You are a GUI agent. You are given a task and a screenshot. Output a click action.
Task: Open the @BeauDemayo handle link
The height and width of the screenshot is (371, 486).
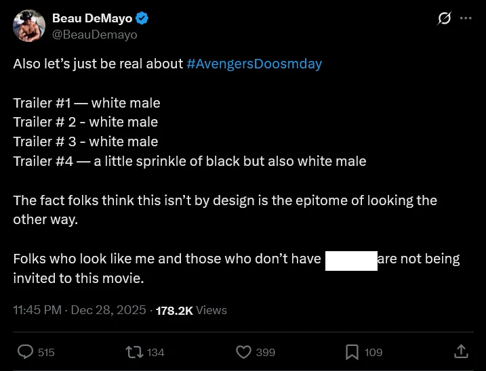point(94,34)
